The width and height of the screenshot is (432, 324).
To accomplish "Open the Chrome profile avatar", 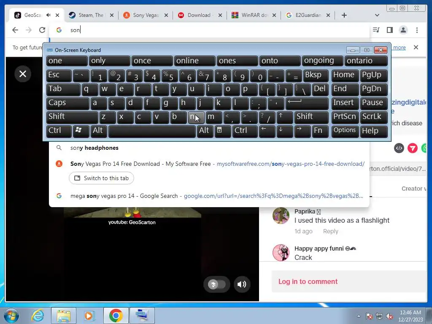I will point(403,30).
